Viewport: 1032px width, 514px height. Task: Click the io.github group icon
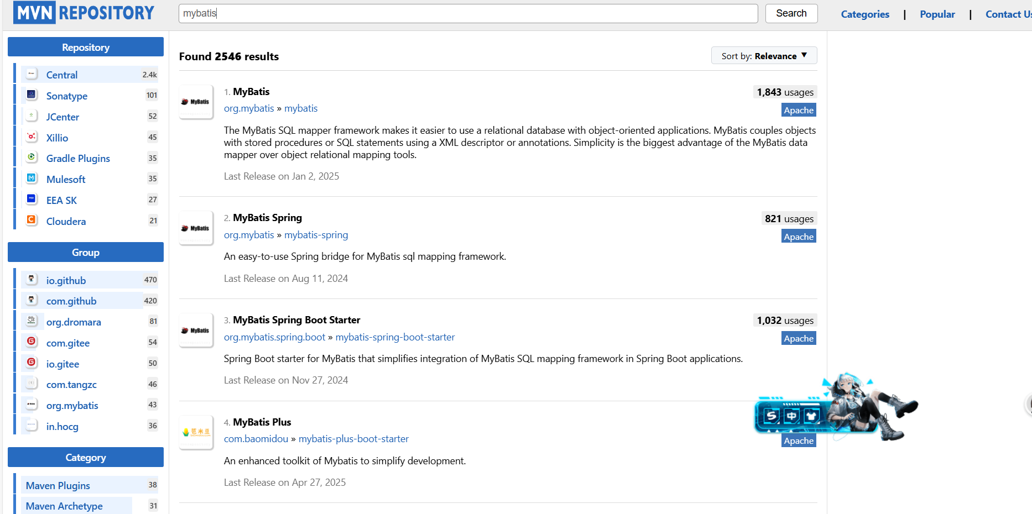coord(32,279)
